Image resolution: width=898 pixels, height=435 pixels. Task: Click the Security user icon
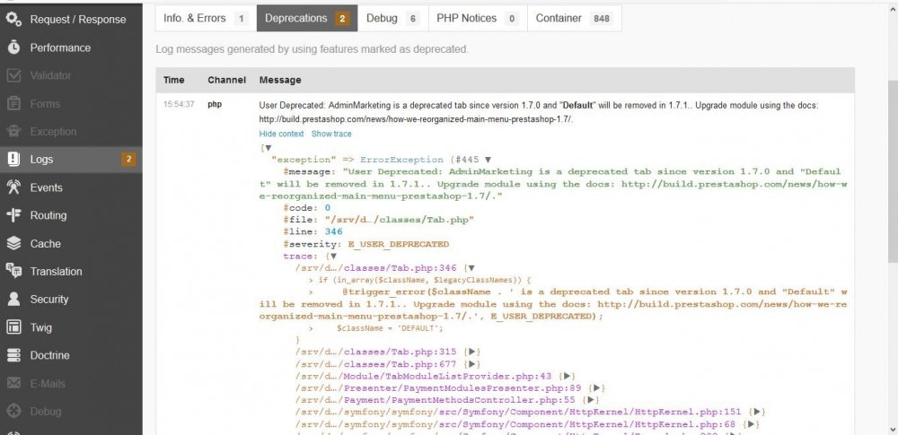(13, 299)
